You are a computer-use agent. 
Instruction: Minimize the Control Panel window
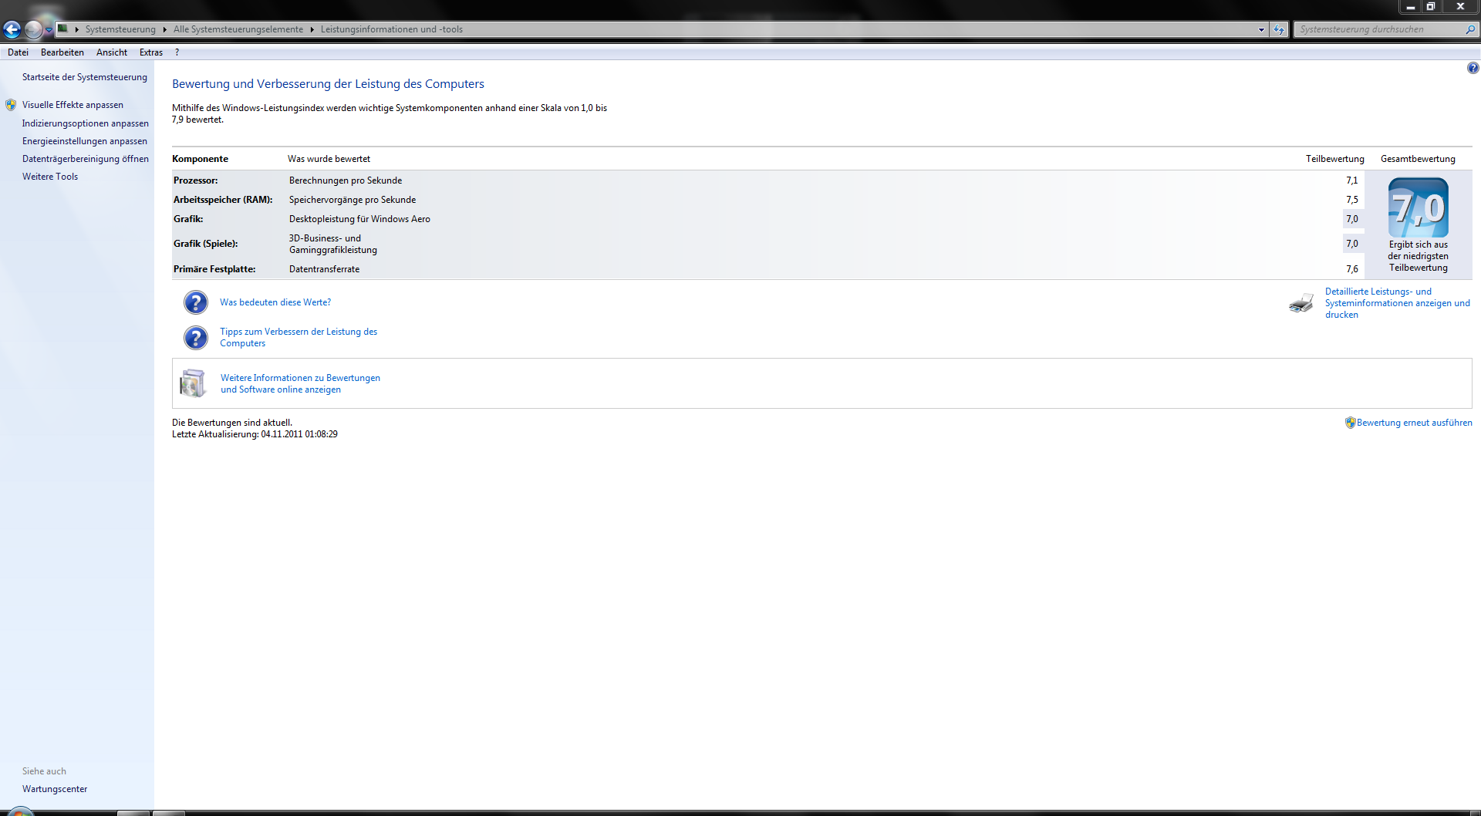tap(1410, 7)
